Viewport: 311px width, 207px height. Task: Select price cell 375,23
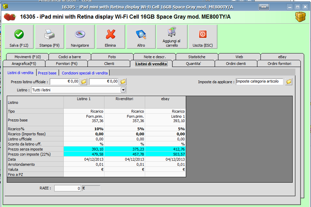[x=124, y=149]
